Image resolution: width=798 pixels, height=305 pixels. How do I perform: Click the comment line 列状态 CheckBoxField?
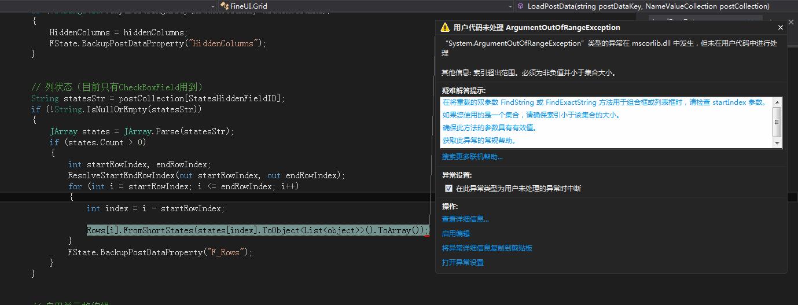coord(117,87)
